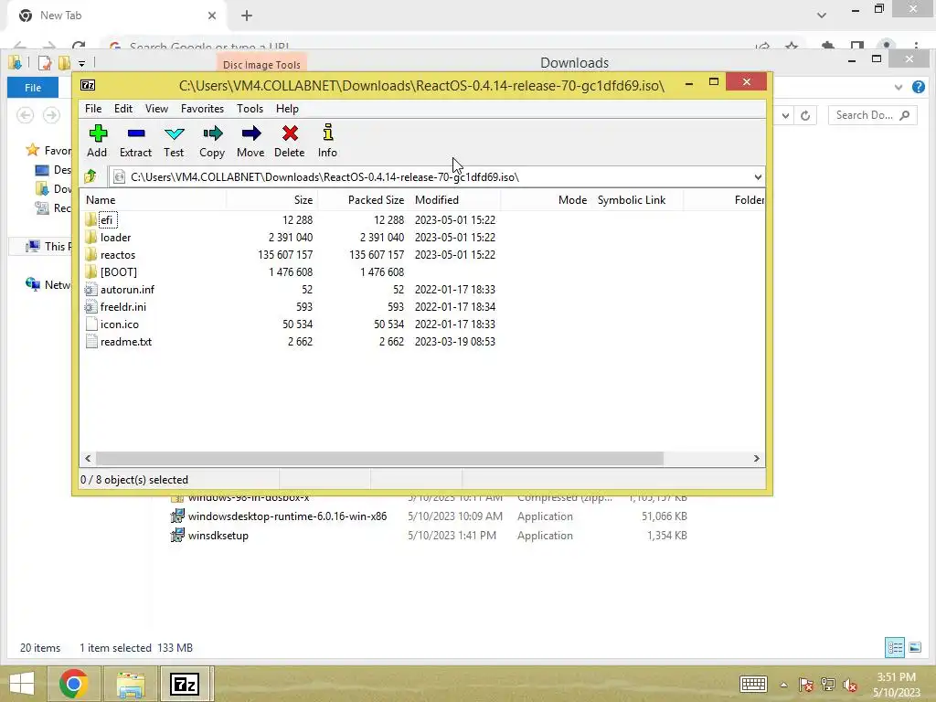Click the horizontal scrollbar thumb in 7-Zip
The width and height of the screenshot is (936, 702).
pos(379,459)
